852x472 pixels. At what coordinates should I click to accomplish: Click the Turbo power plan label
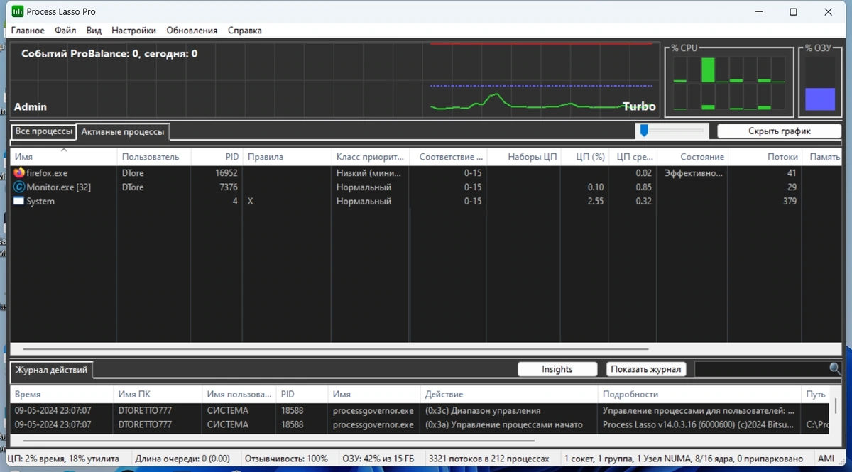click(639, 106)
